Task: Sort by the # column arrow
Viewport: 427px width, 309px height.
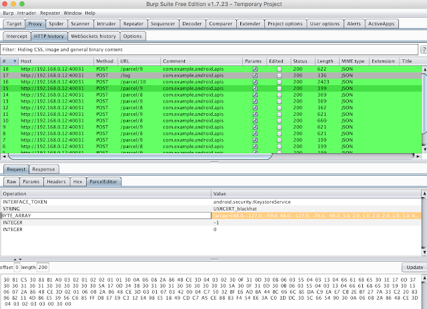Action: [15, 61]
